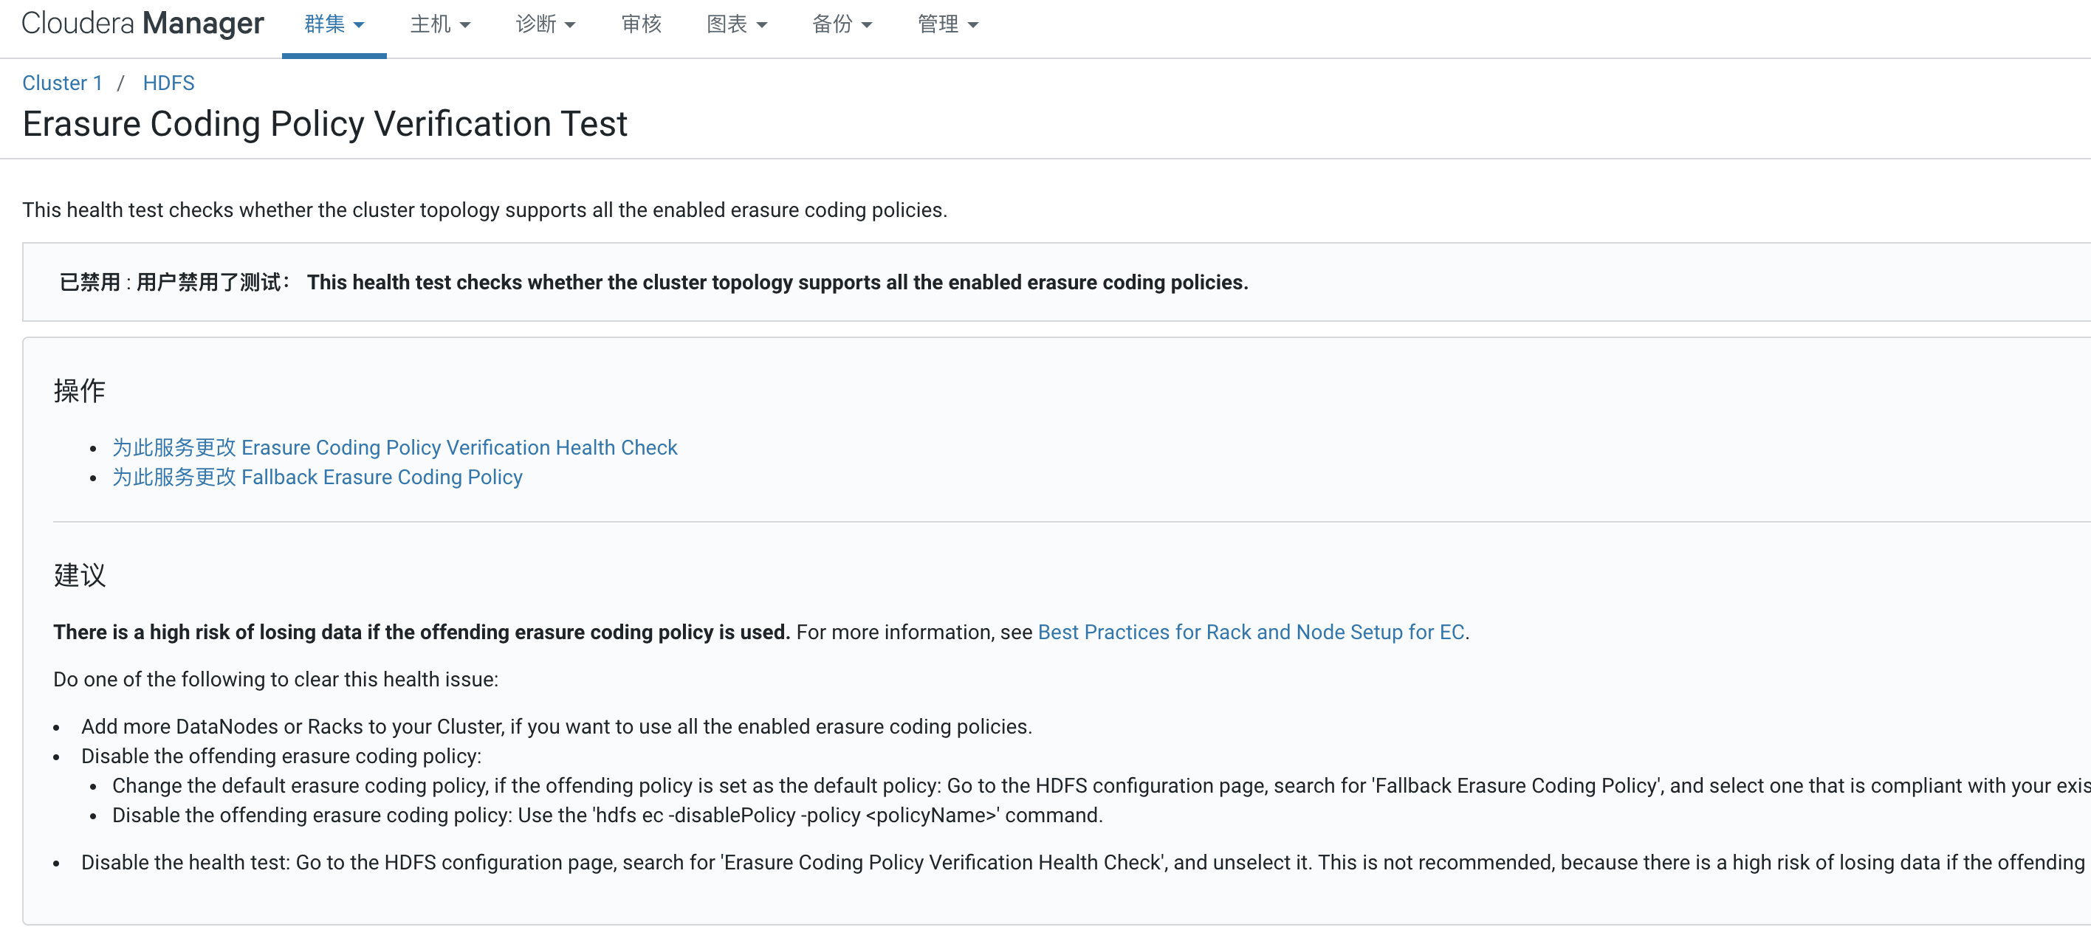This screenshot has height=927, width=2091.
Task: Click the caret arrow beside 图表
Action: pos(761,25)
